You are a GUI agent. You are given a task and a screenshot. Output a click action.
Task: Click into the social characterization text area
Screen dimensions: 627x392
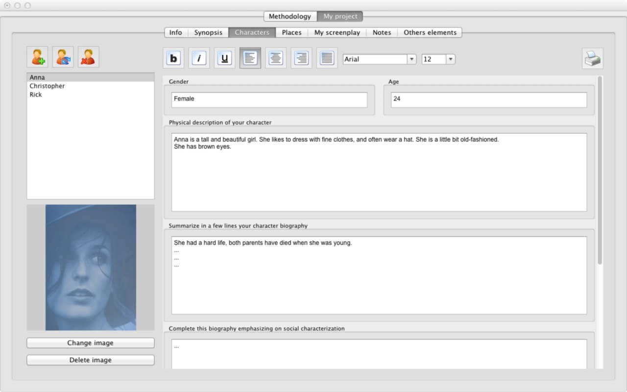pyautogui.click(x=379, y=354)
